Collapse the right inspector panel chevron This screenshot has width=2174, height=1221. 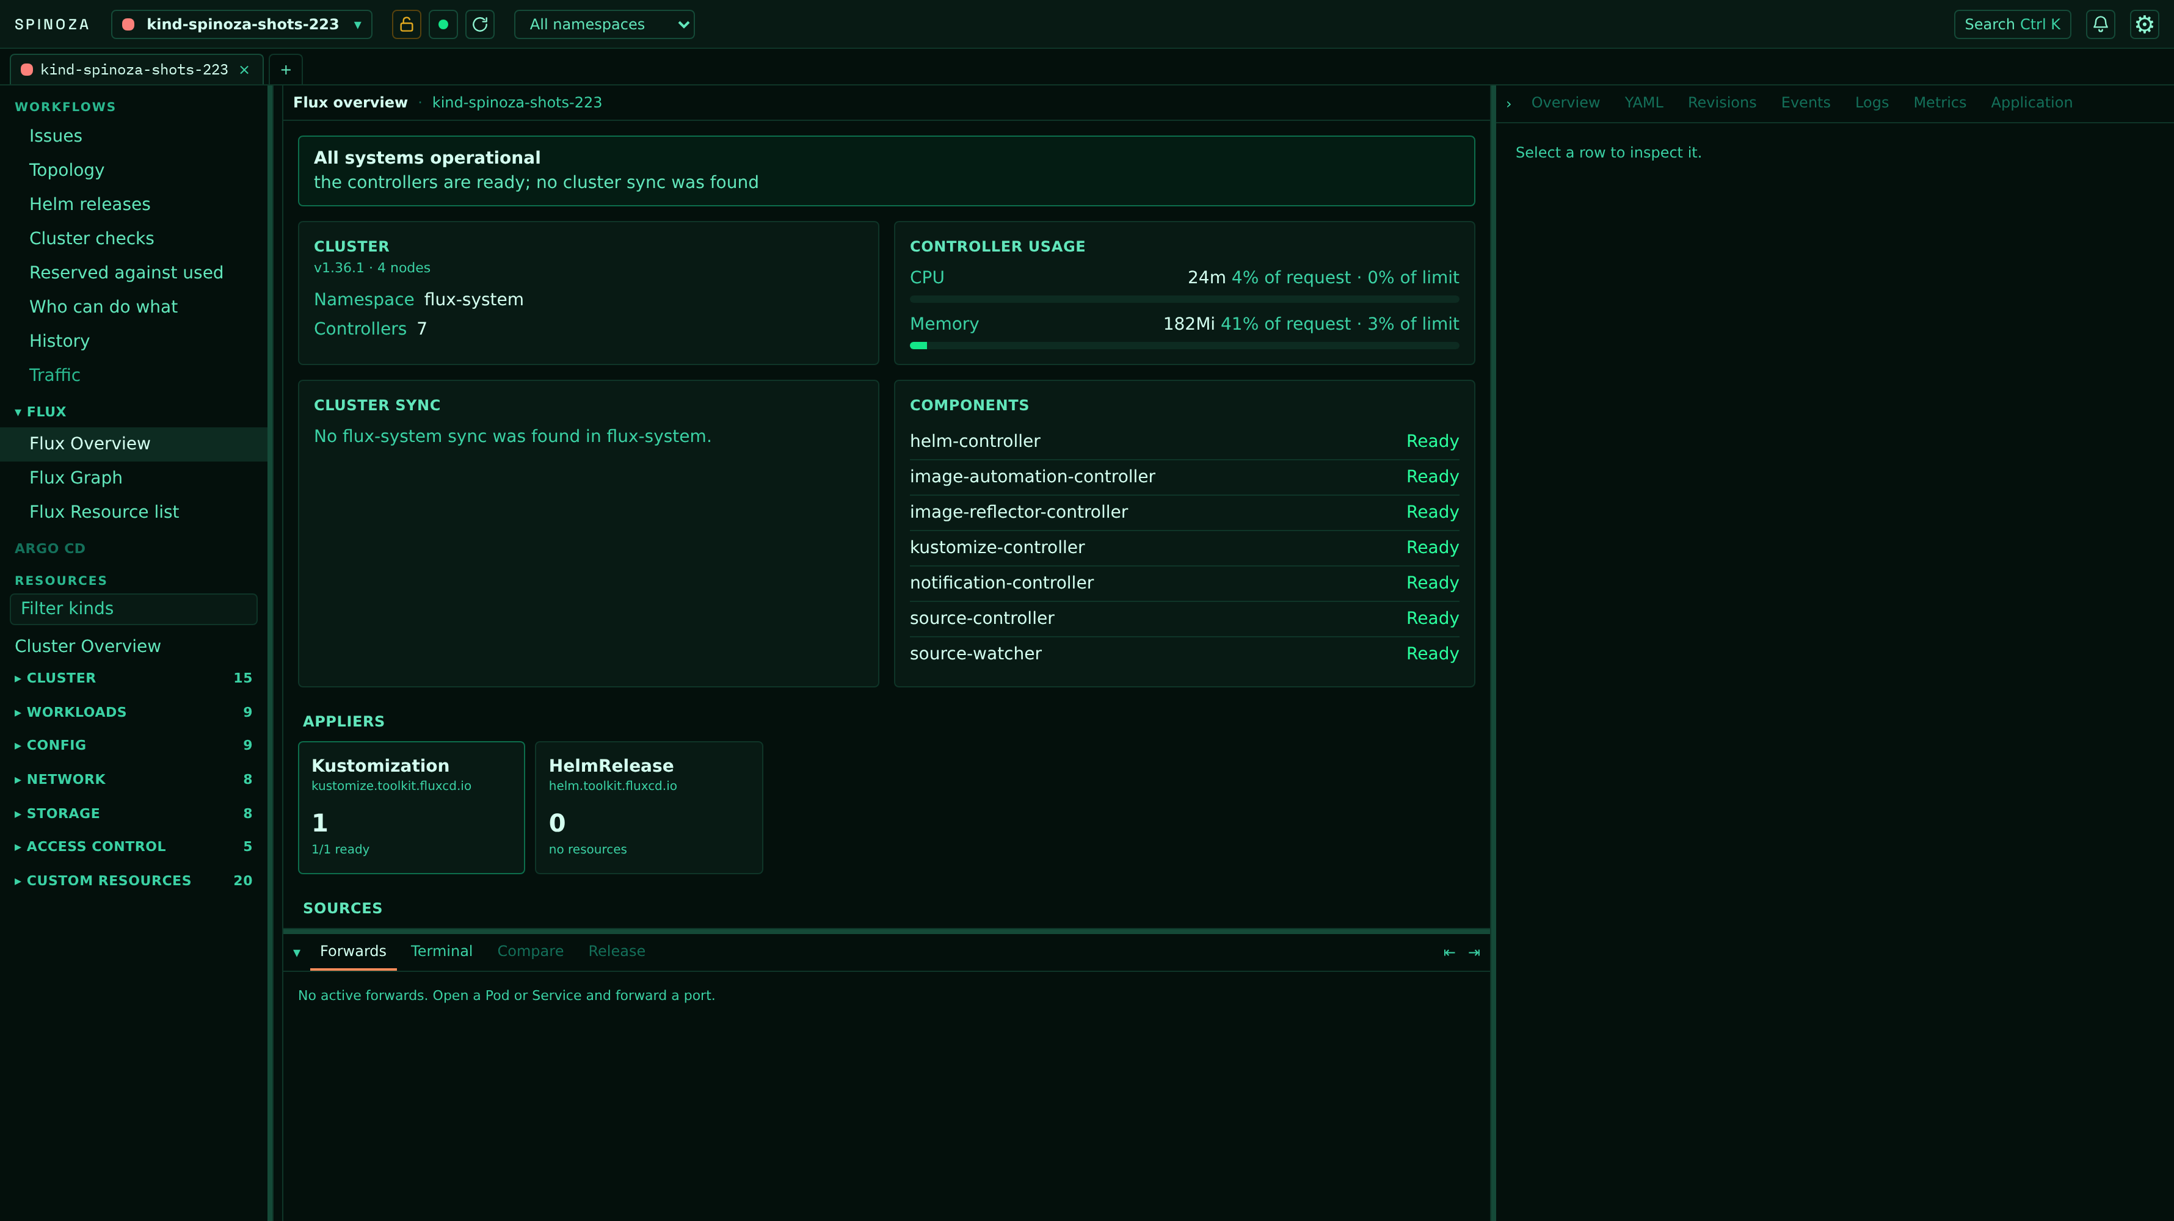click(1509, 104)
